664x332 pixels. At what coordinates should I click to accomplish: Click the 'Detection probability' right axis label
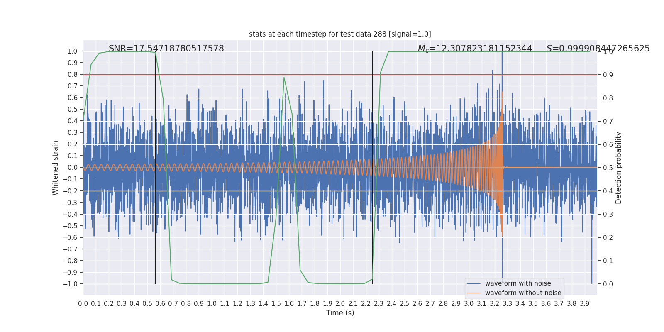tap(619, 168)
